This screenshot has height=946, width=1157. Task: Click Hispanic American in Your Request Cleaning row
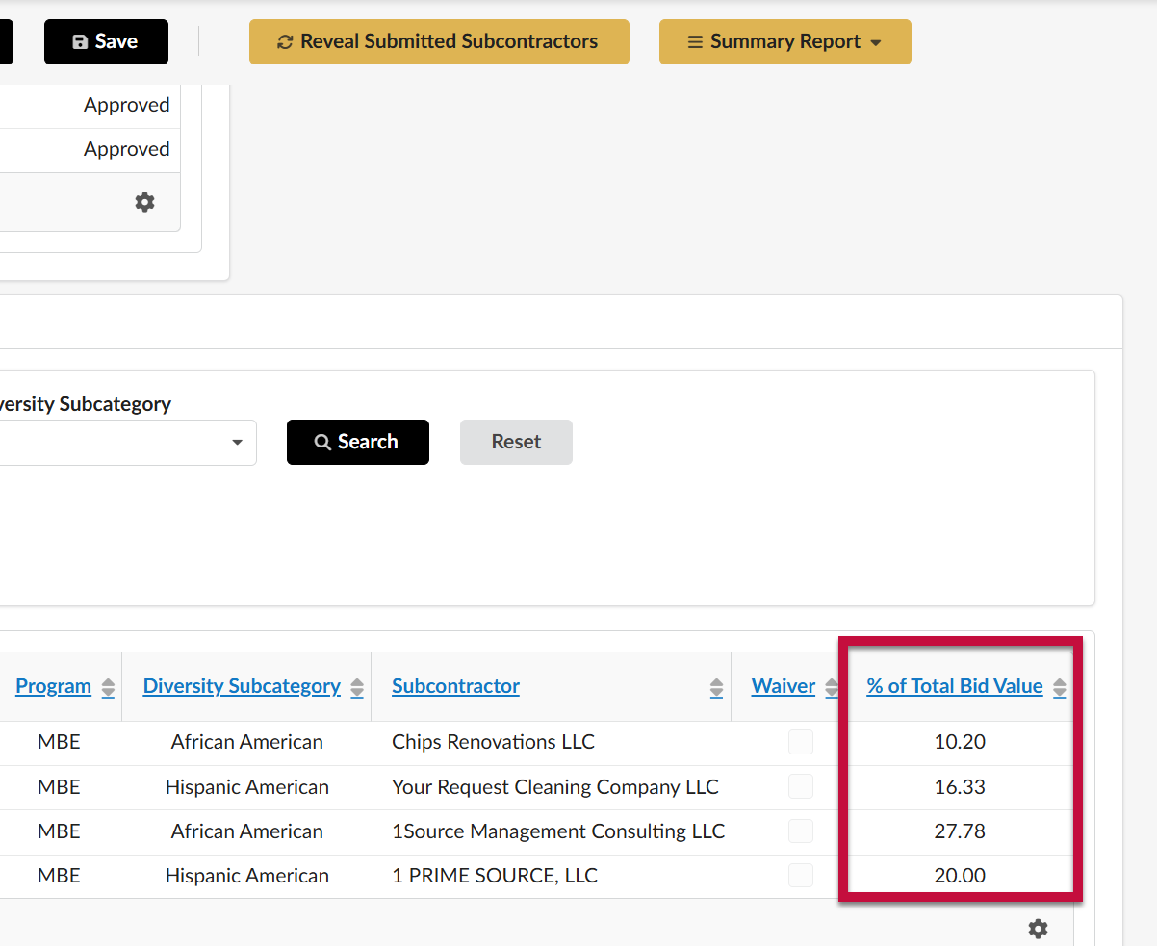[x=247, y=786]
